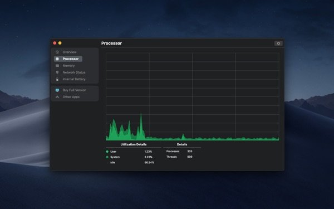
Task: Click the Overview gauge icon
Action: coord(57,52)
